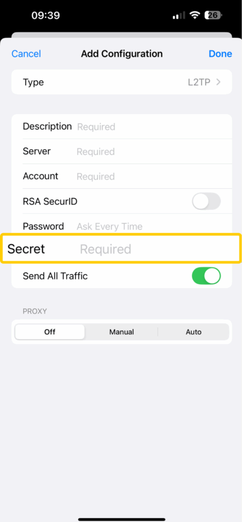Image resolution: width=242 pixels, height=522 pixels.
Task: Tap the Wi-Fi status icon
Action: pos(194,15)
